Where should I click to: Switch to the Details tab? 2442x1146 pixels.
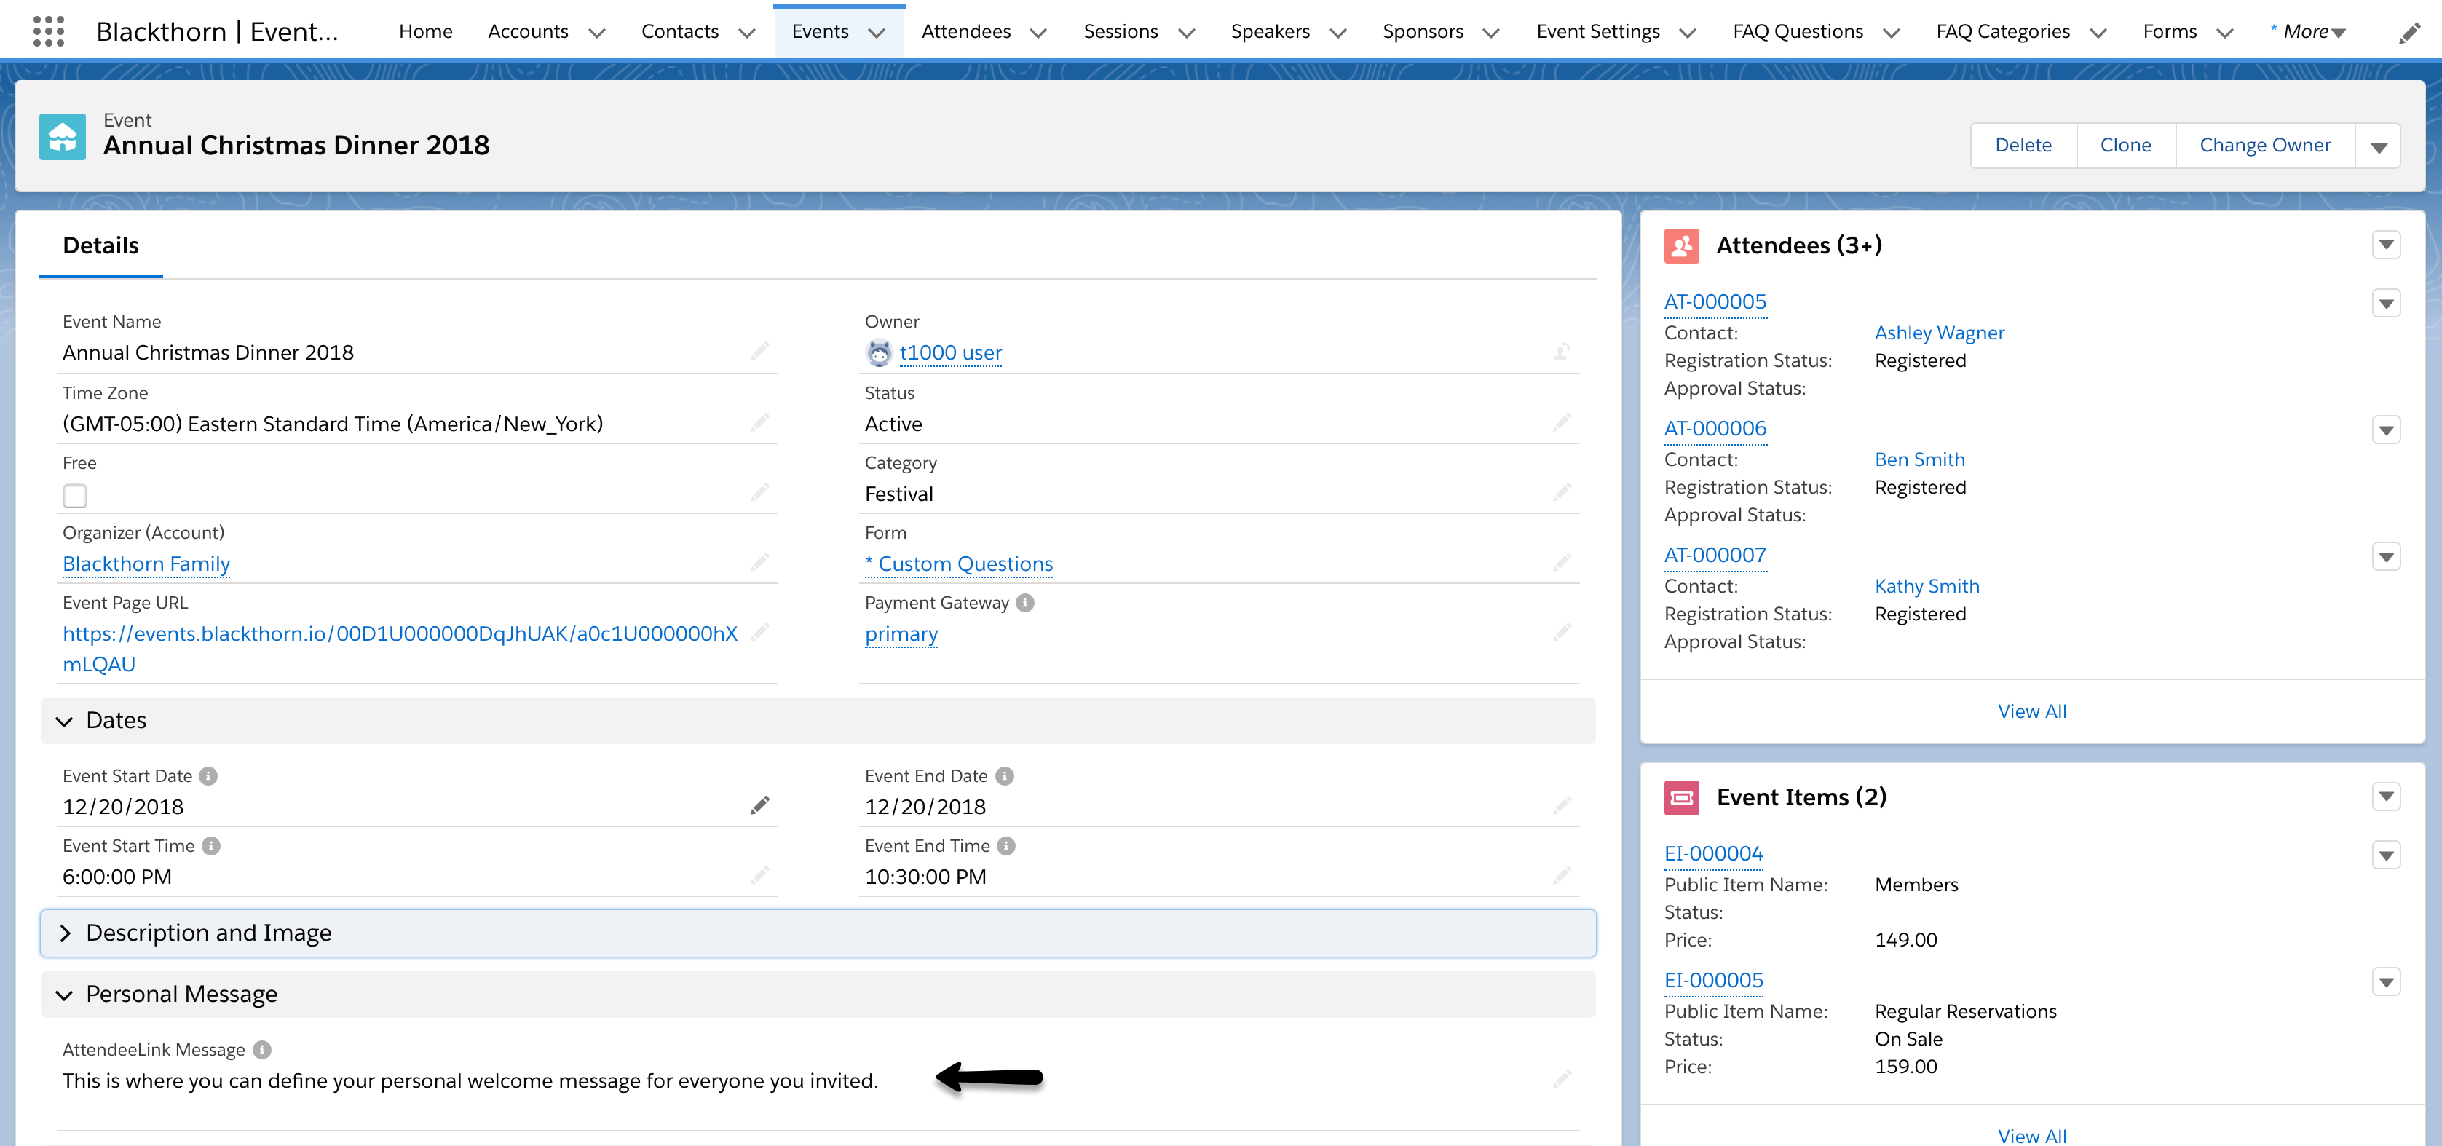coord(100,245)
